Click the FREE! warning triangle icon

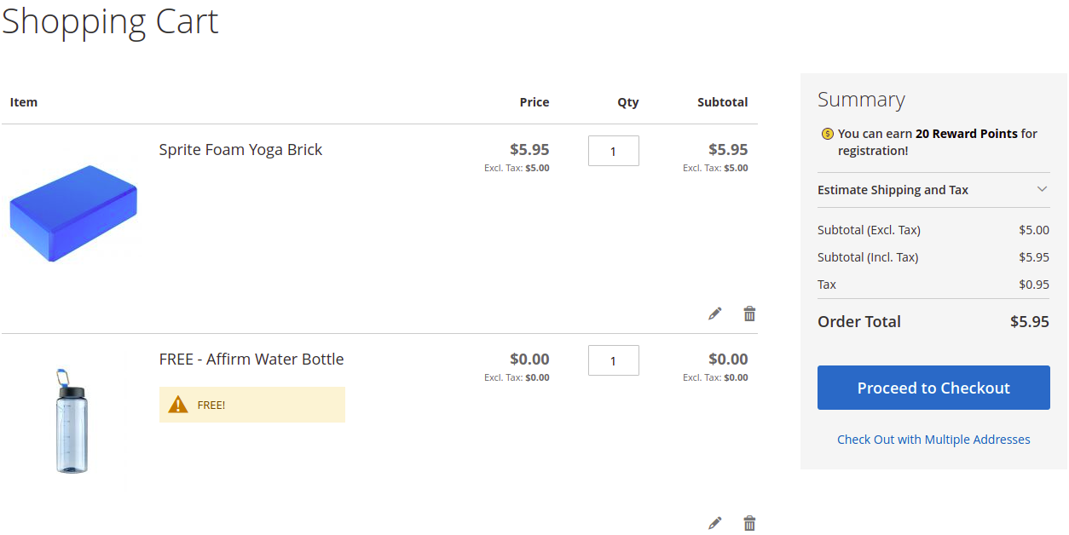click(x=177, y=405)
